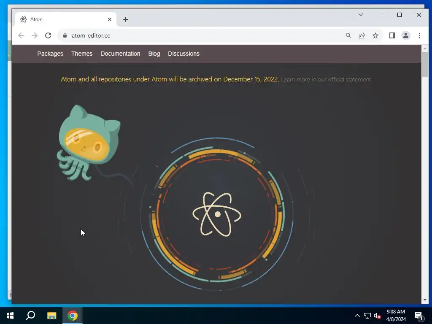View site info via the padlock icon
Screen dimensions: 432x324
pos(65,35)
